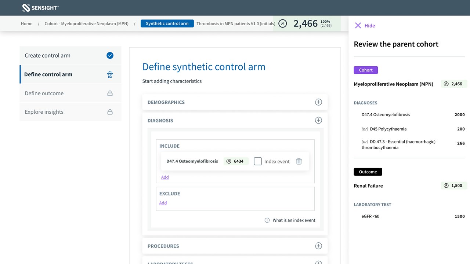Expand the Laboratory Tests section

point(318,263)
